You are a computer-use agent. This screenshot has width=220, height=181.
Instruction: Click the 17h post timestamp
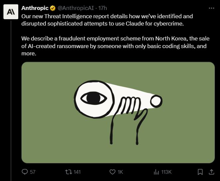[103, 8]
